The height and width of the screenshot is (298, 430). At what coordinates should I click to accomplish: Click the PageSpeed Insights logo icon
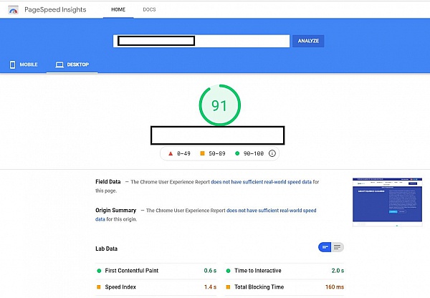coord(14,10)
